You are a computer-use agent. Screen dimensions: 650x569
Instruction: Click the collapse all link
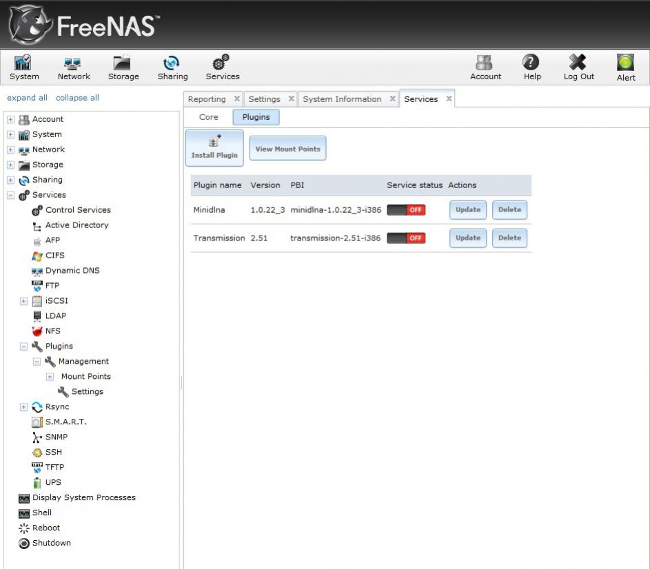coord(77,98)
